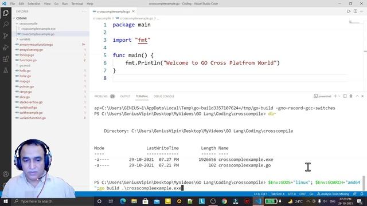Open the Run menu
Viewport: 367px width, 206px height.
65,3
